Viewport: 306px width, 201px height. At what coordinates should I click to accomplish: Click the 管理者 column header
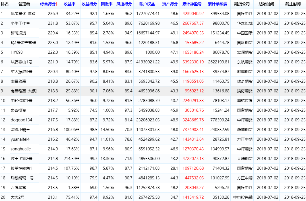24,4
